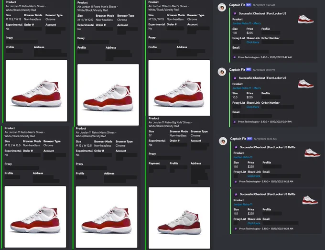Open Captain Fiz avatar on 10:23 AM message
This screenshot has width=325, height=250.
pyautogui.click(x=223, y=141)
